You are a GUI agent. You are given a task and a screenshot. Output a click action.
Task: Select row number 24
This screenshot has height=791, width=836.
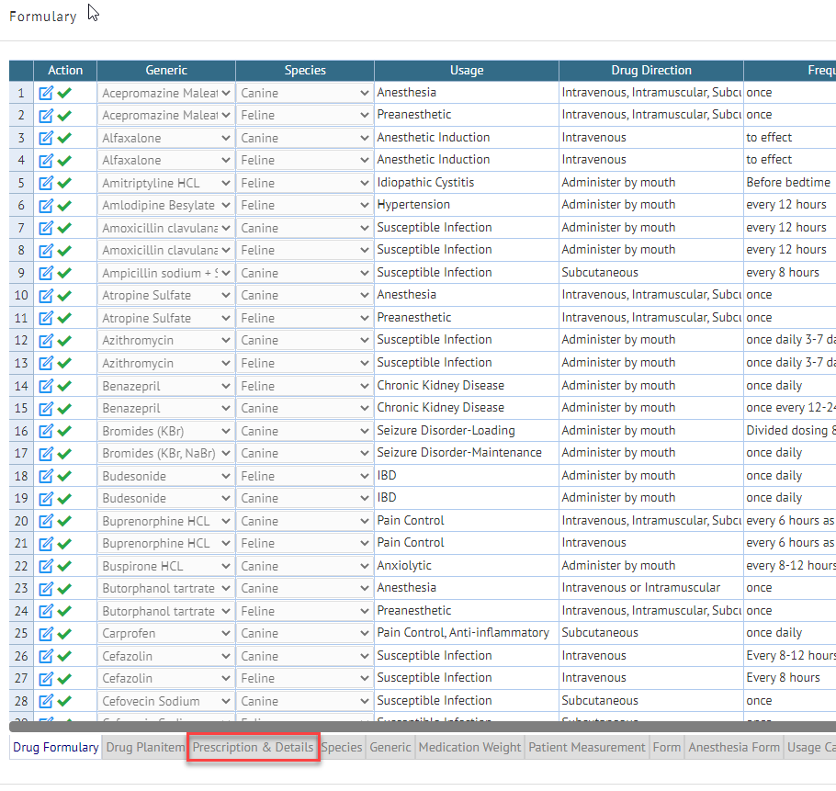[x=21, y=611]
